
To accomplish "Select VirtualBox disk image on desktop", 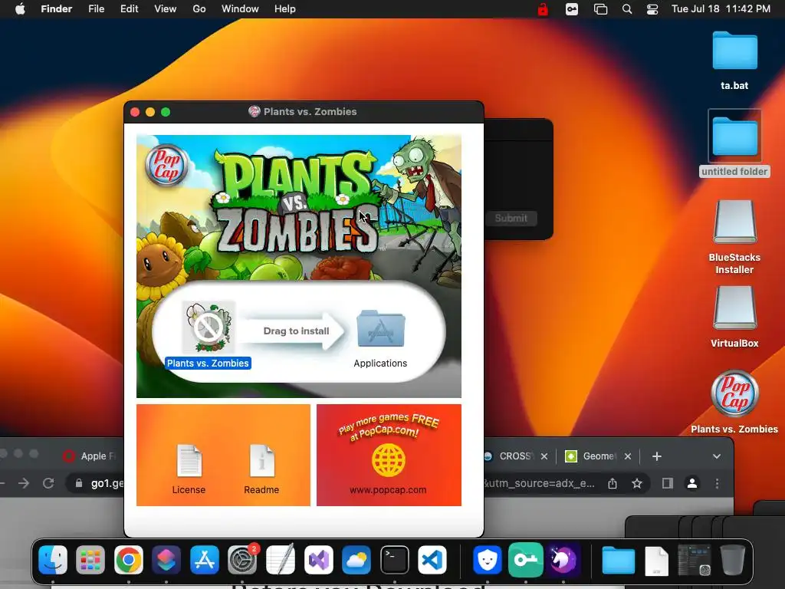I will pyautogui.click(x=734, y=308).
